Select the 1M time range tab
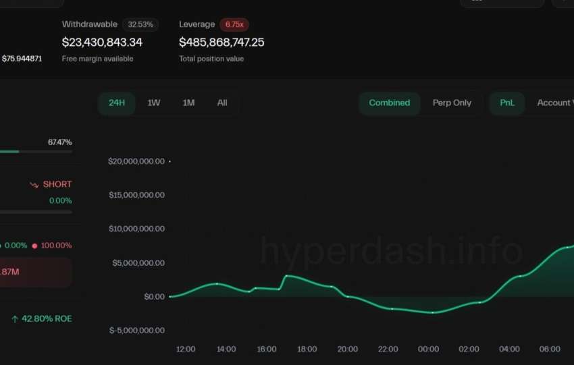Viewport: 574px width, 365px height. pyautogui.click(x=188, y=103)
